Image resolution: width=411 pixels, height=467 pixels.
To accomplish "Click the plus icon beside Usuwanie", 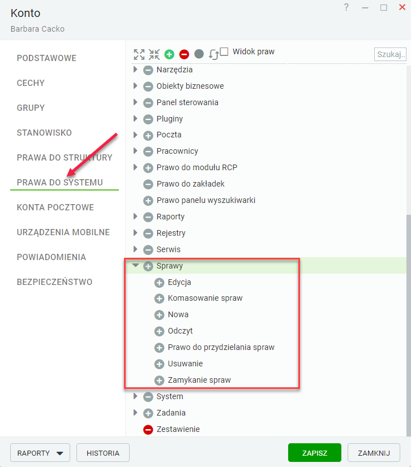I will [x=159, y=364].
